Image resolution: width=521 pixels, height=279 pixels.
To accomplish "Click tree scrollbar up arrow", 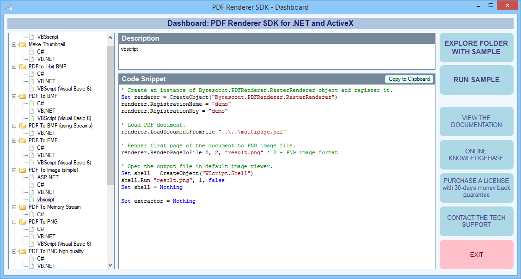I will click(x=110, y=37).
